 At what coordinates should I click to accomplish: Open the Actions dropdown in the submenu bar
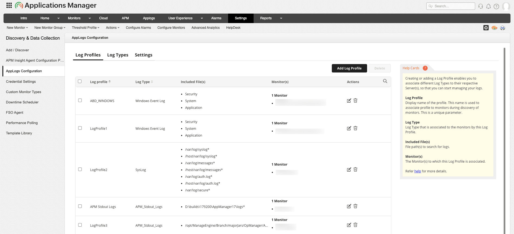click(113, 28)
